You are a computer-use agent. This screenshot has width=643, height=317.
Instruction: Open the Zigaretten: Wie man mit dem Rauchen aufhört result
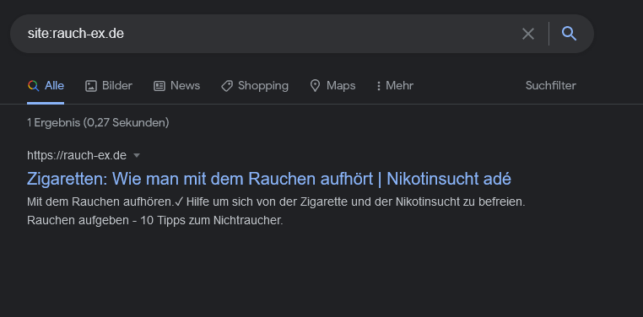coord(269,179)
